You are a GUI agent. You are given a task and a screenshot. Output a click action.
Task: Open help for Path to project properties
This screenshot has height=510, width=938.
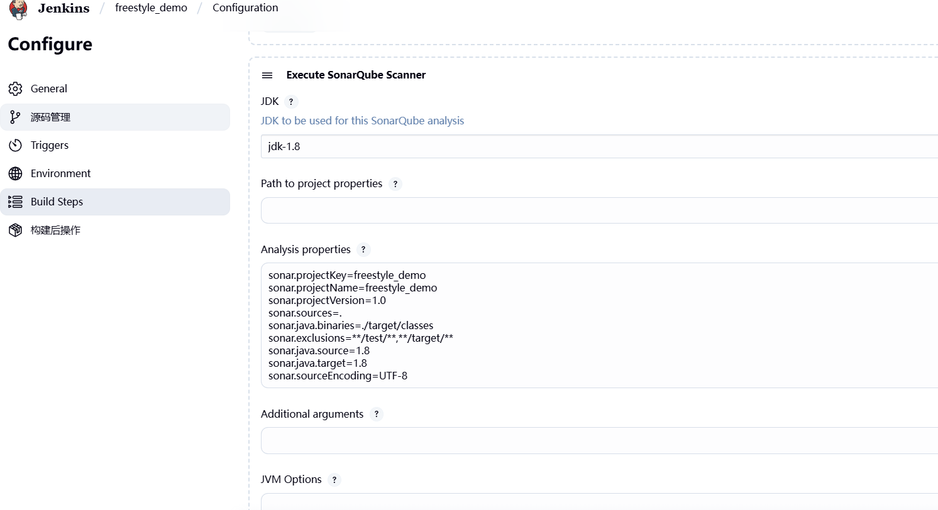pos(395,184)
